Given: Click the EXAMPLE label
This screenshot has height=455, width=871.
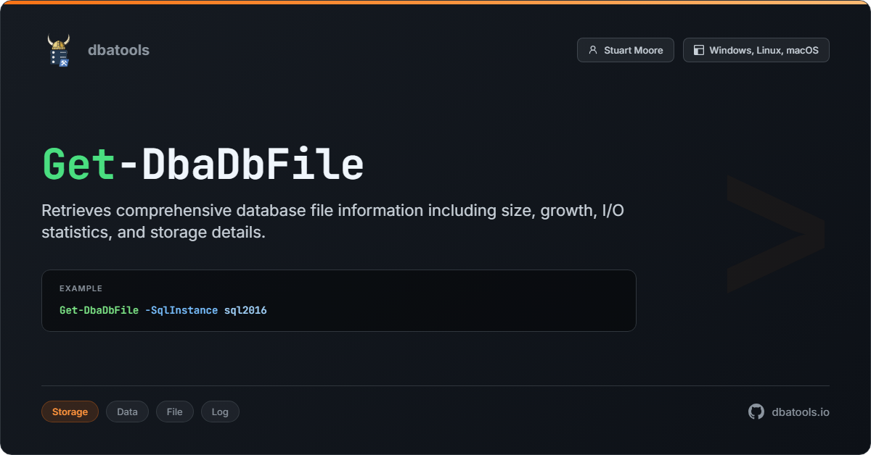Looking at the screenshot, I should (x=81, y=288).
